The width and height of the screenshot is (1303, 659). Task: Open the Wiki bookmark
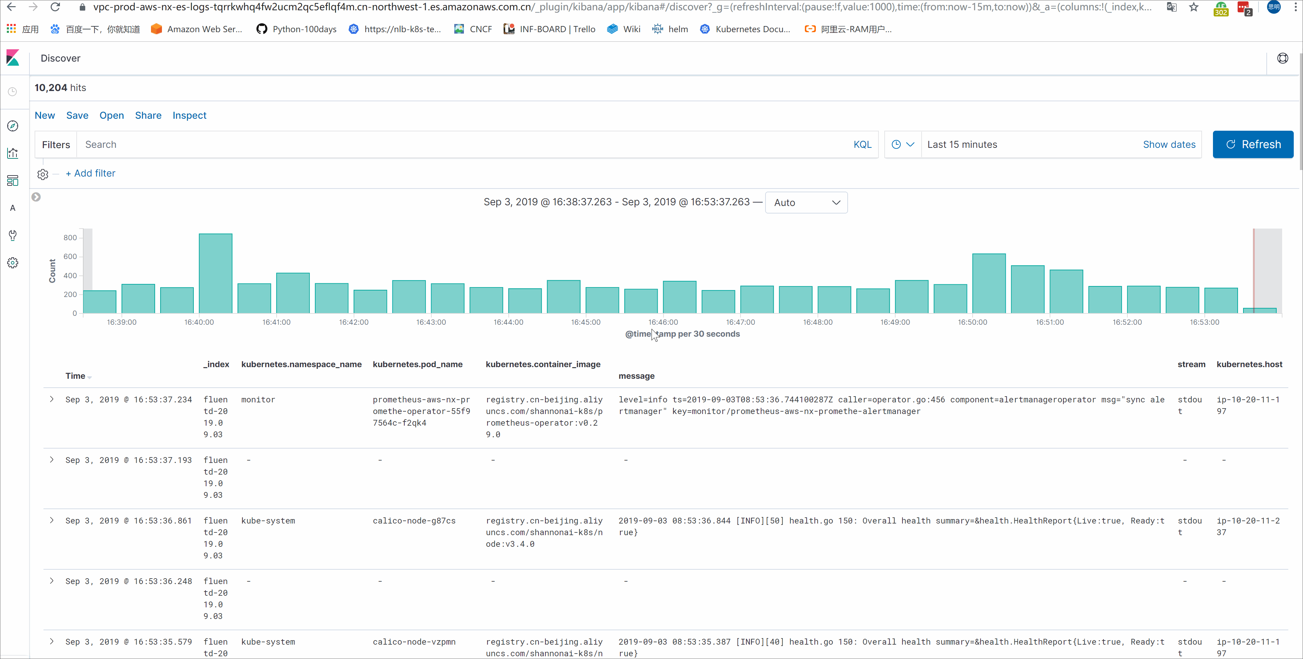[x=624, y=29]
